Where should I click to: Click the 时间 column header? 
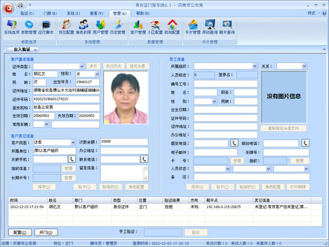click(x=28, y=200)
